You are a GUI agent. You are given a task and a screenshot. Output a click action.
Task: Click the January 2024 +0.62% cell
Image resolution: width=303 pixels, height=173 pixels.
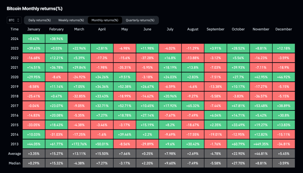click(34, 39)
